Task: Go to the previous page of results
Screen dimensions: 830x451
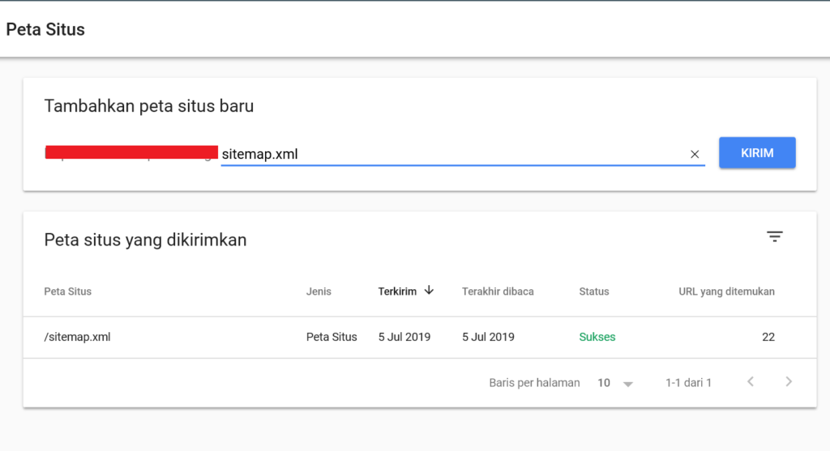Action: [x=751, y=382]
